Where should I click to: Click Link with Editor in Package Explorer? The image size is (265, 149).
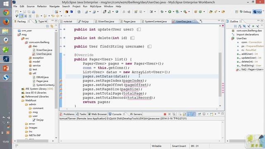52,26
